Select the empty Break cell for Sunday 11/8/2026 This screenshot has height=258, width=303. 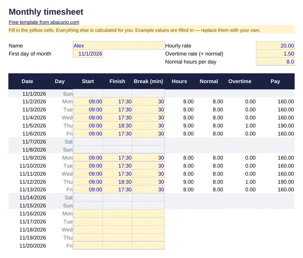coord(148,149)
